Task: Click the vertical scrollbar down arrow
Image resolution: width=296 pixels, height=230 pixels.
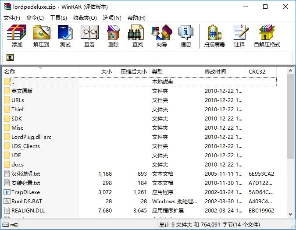Action: click(x=290, y=214)
